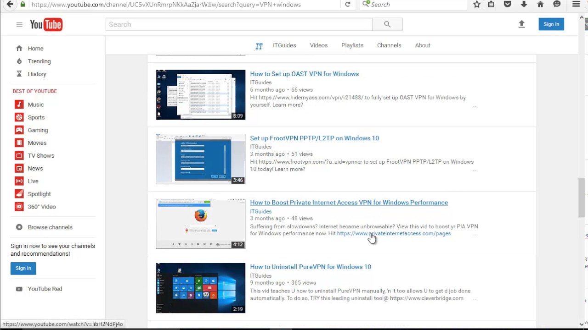The height and width of the screenshot is (330, 588).
Task: Open Pocket icon in browser toolbar
Action: point(508,5)
